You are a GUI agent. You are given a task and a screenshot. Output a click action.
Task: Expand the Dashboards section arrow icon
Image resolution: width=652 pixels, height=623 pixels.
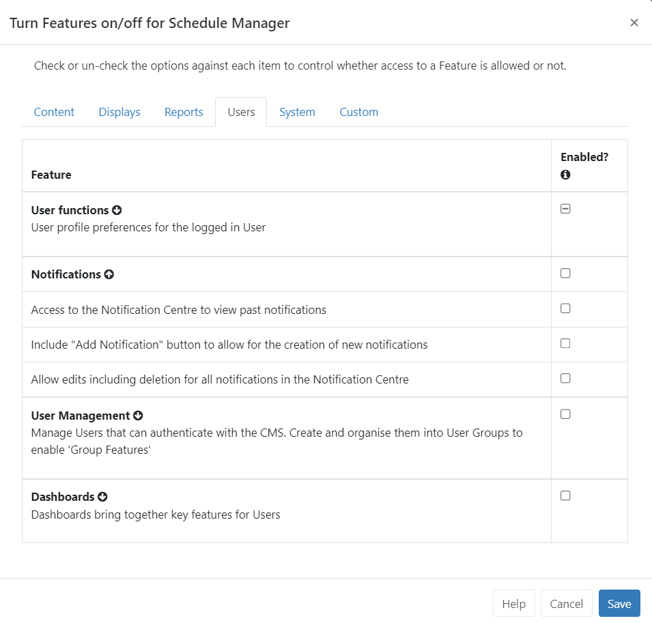coord(102,497)
